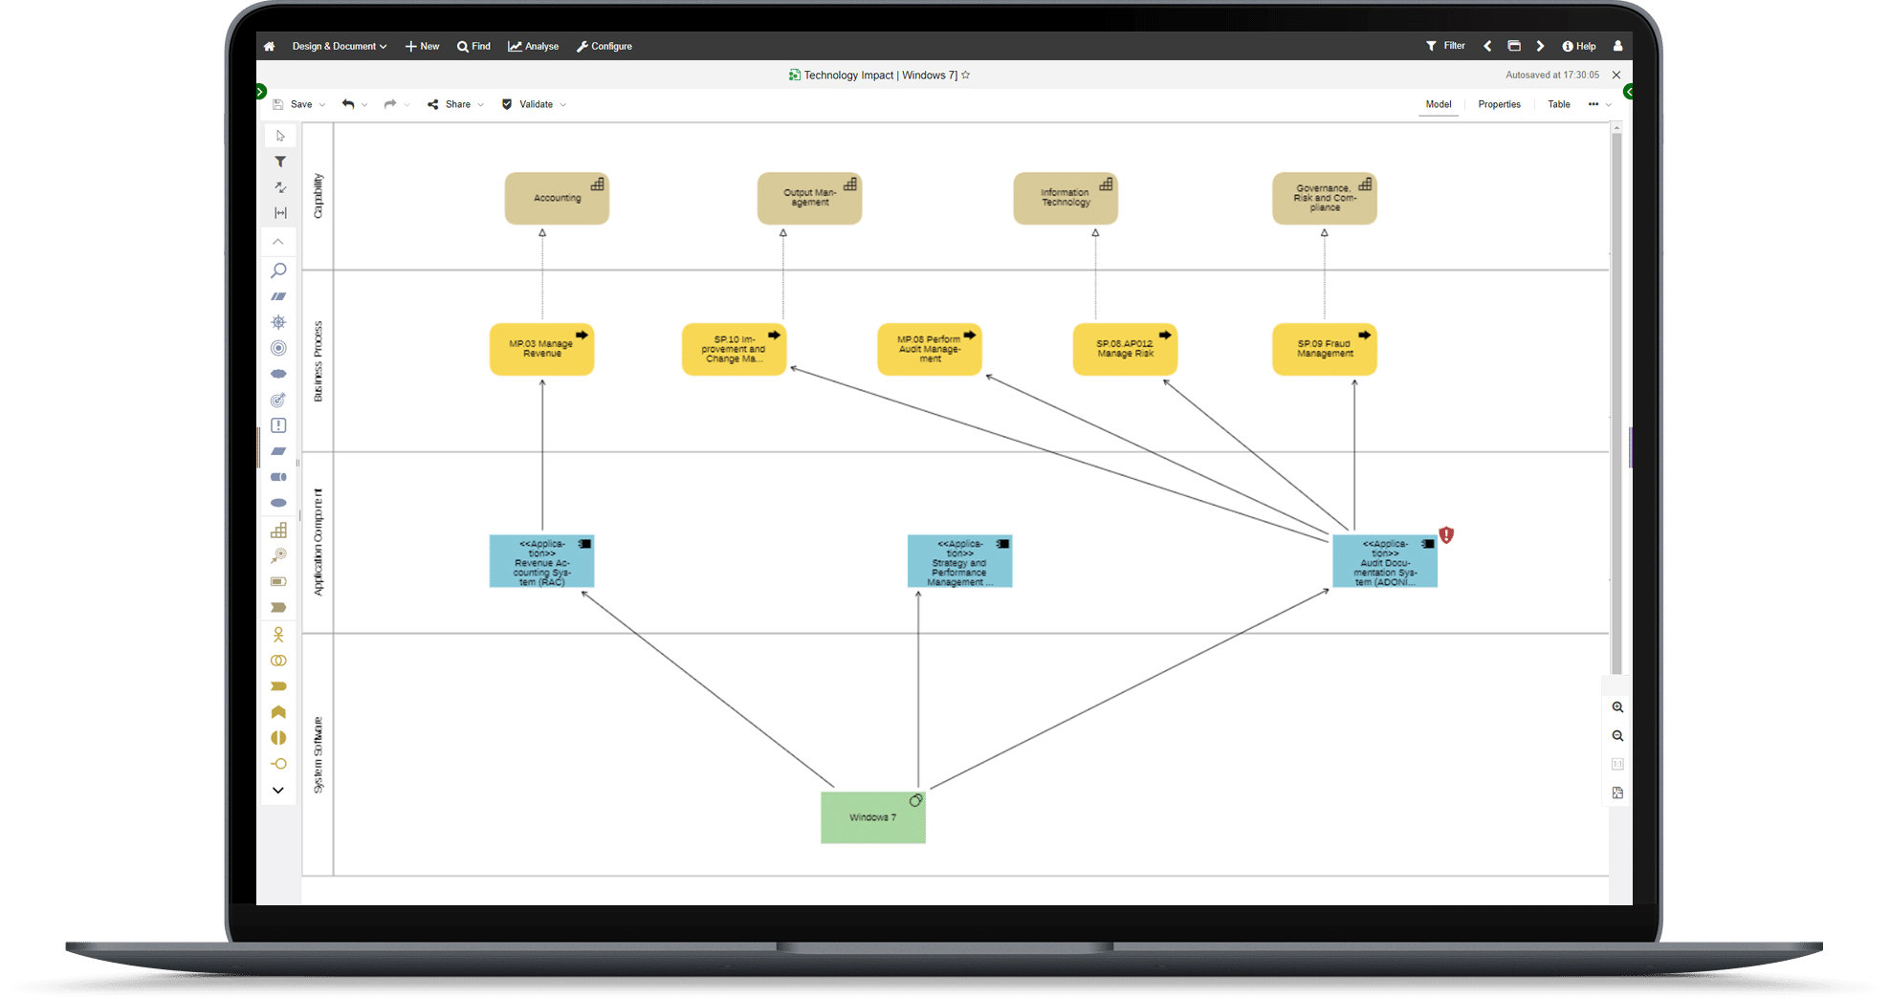Select the arrow selection tool in the palette

tap(279, 136)
